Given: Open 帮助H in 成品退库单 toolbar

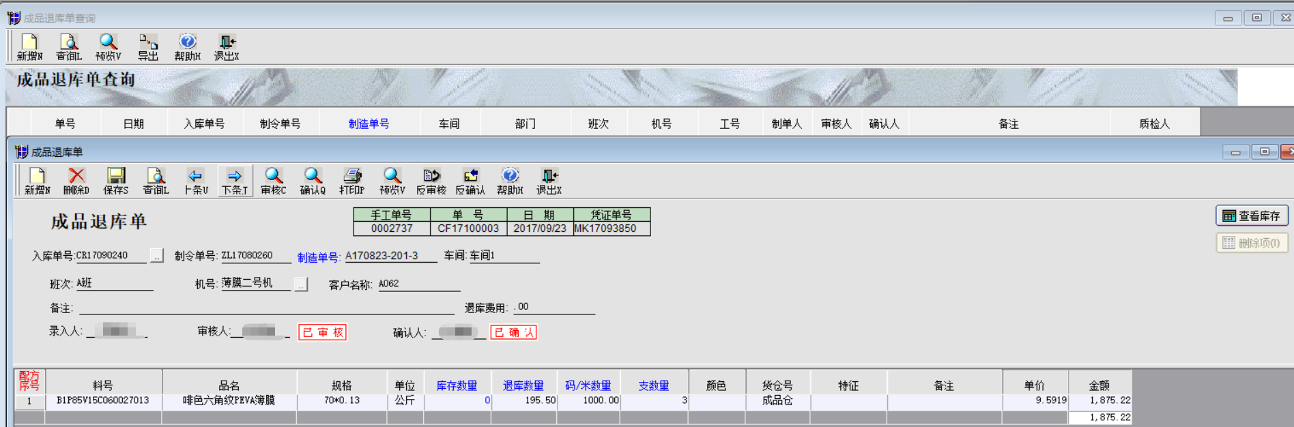Looking at the screenshot, I should point(510,181).
